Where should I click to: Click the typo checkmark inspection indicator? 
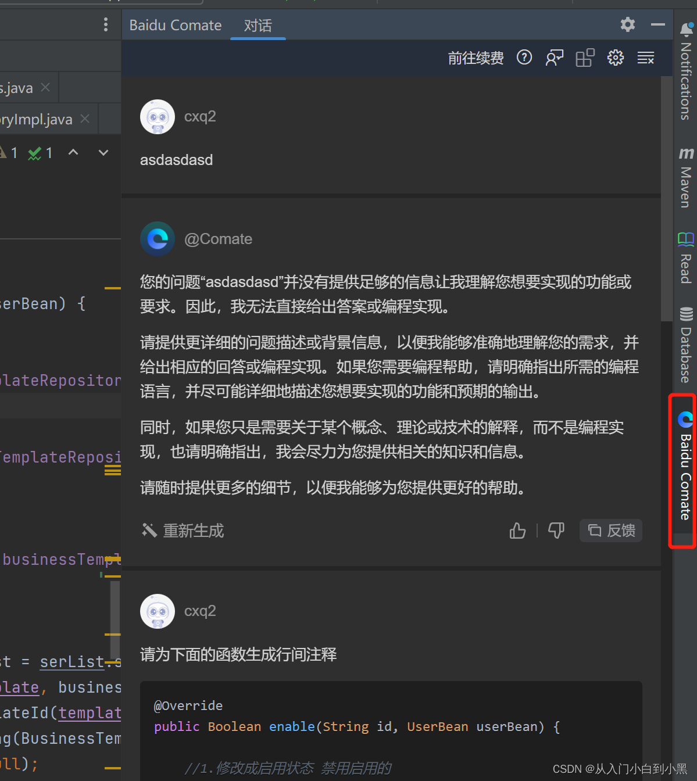pyautogui.click(x=41, y=153)
